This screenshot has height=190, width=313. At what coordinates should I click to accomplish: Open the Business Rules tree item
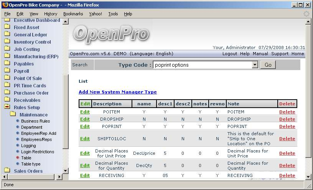(x=35, y=121)
